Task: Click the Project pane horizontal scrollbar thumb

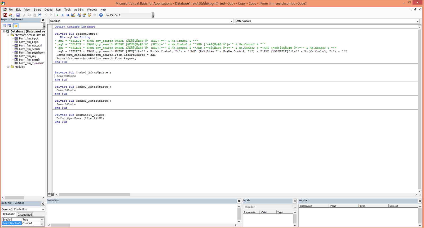Action: coord(14,198)
